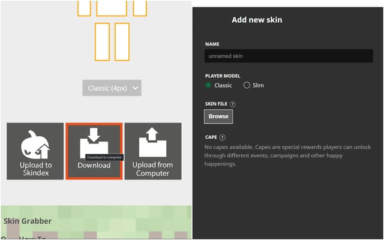Click the Upload to Skindex pumpkin icon
The height and width of the screenshot is (240, 384).
[35, 145]
